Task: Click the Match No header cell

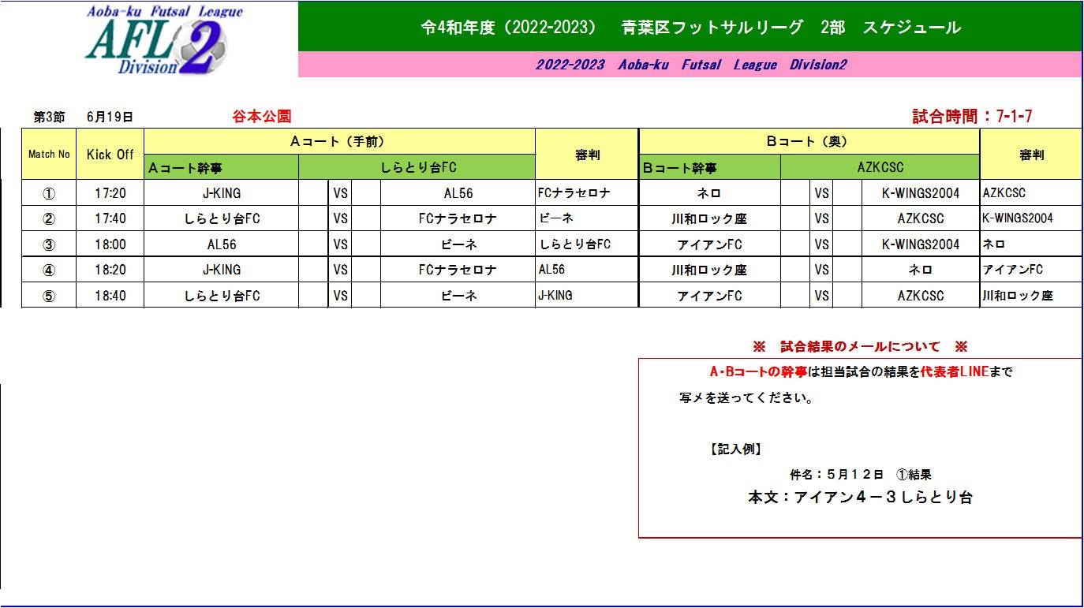Action: [49, 155]
